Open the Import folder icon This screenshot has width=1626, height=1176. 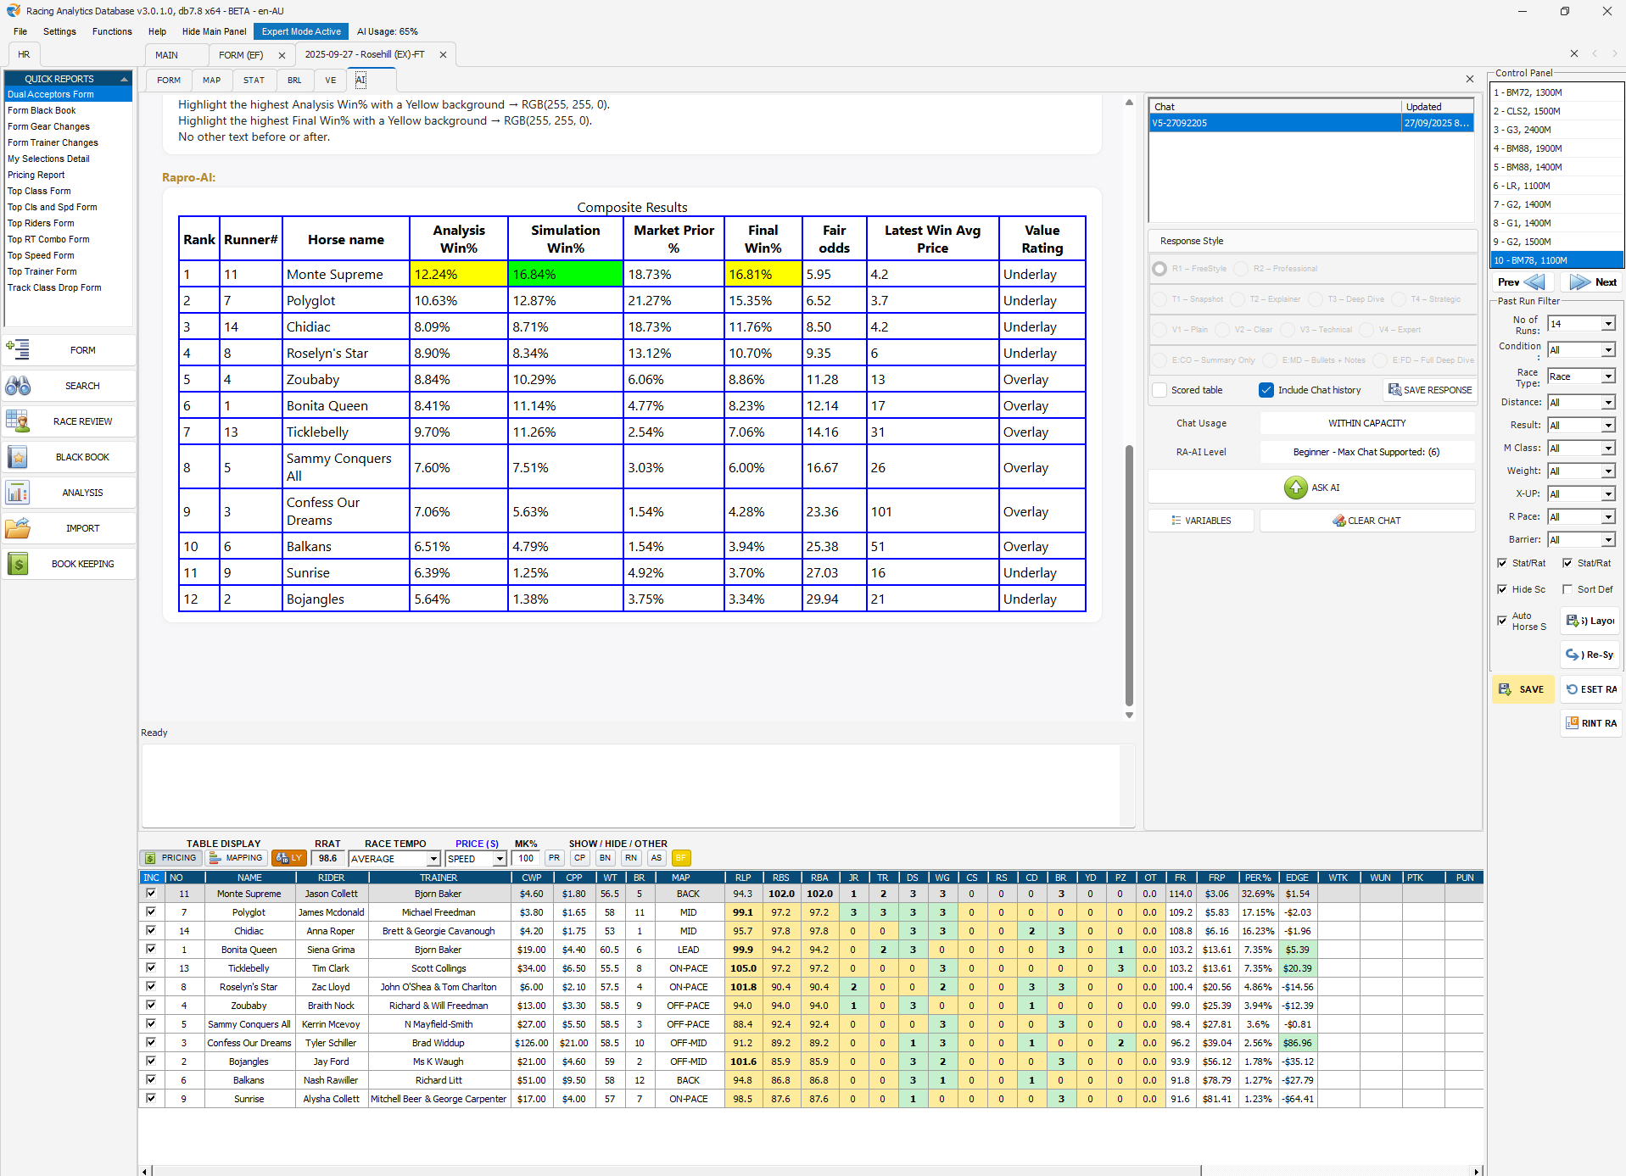[18, 528]
